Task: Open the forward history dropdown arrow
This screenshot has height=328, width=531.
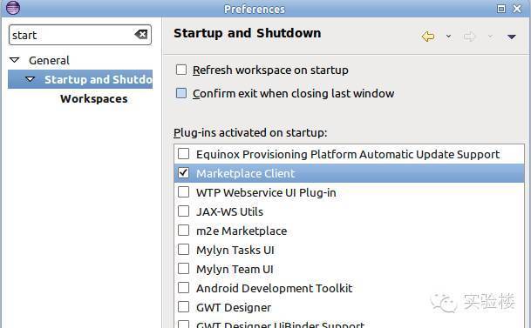Action: pyautogui.click(x=490, y=37)
